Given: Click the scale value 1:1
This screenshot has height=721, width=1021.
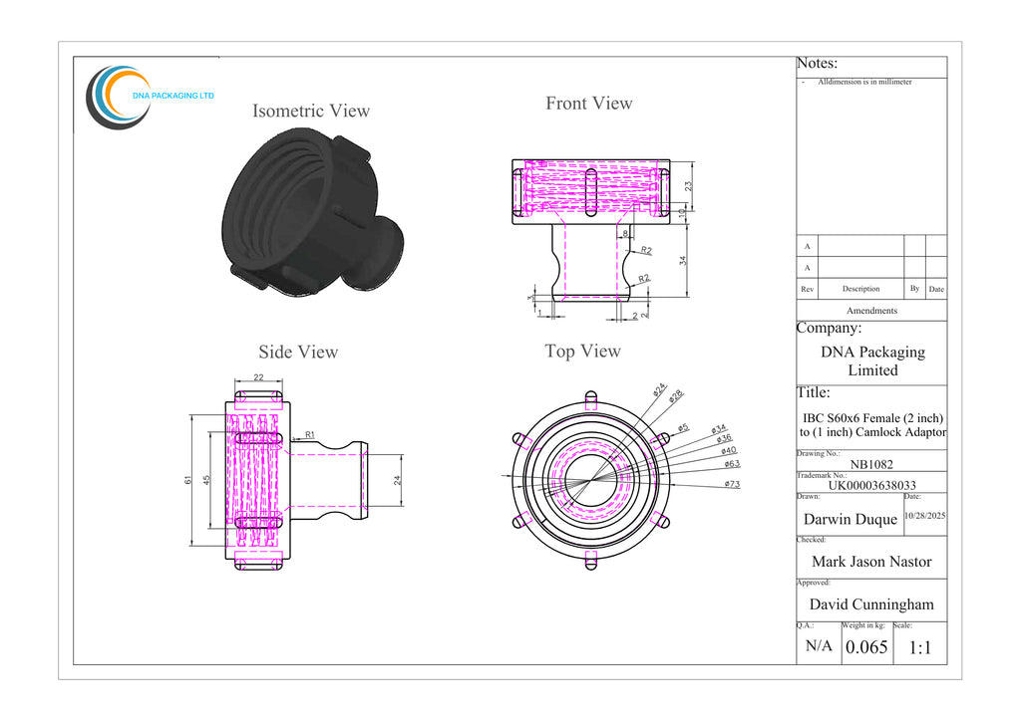Looking at the screenshot, I should 920,647.
